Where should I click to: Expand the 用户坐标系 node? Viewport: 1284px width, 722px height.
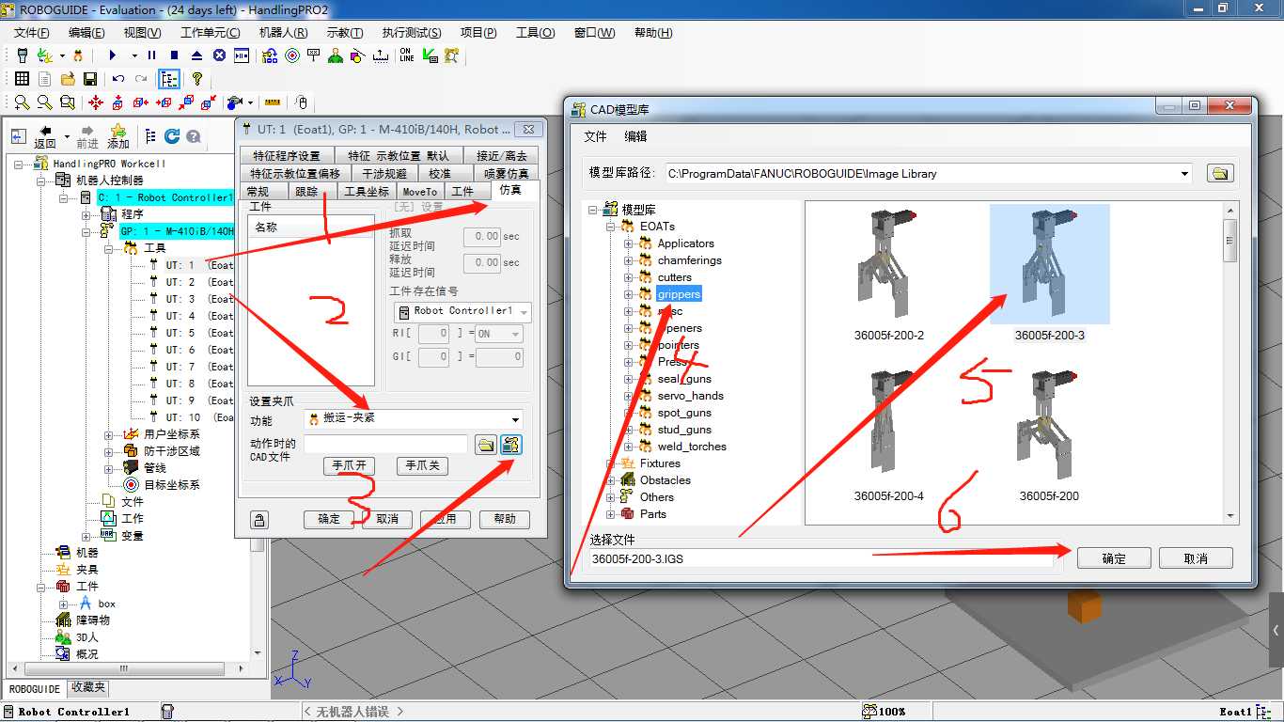[x=109, y=434]
